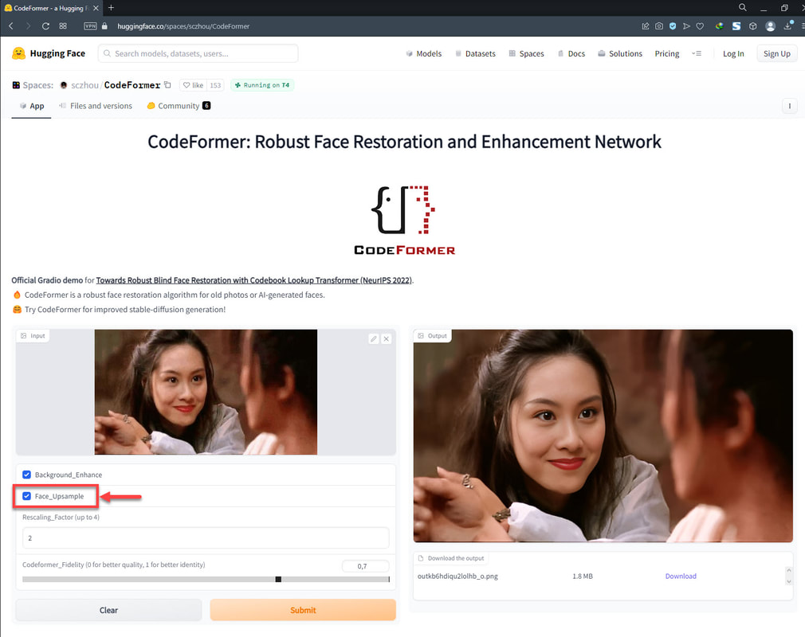Reload the page with the refresh icon
The width and height of the screenshot is (805, 637).
coord(45,26)
